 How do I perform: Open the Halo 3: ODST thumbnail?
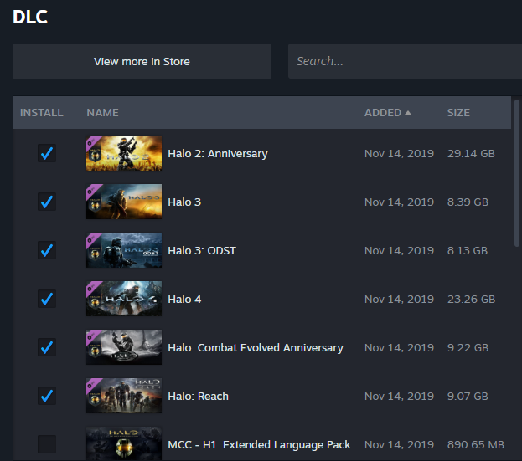click(124, 250)
